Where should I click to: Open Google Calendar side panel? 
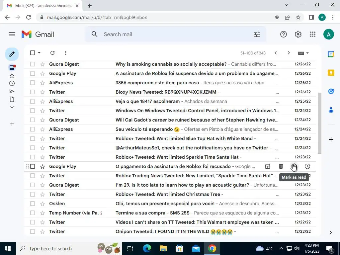coord(331,54)
